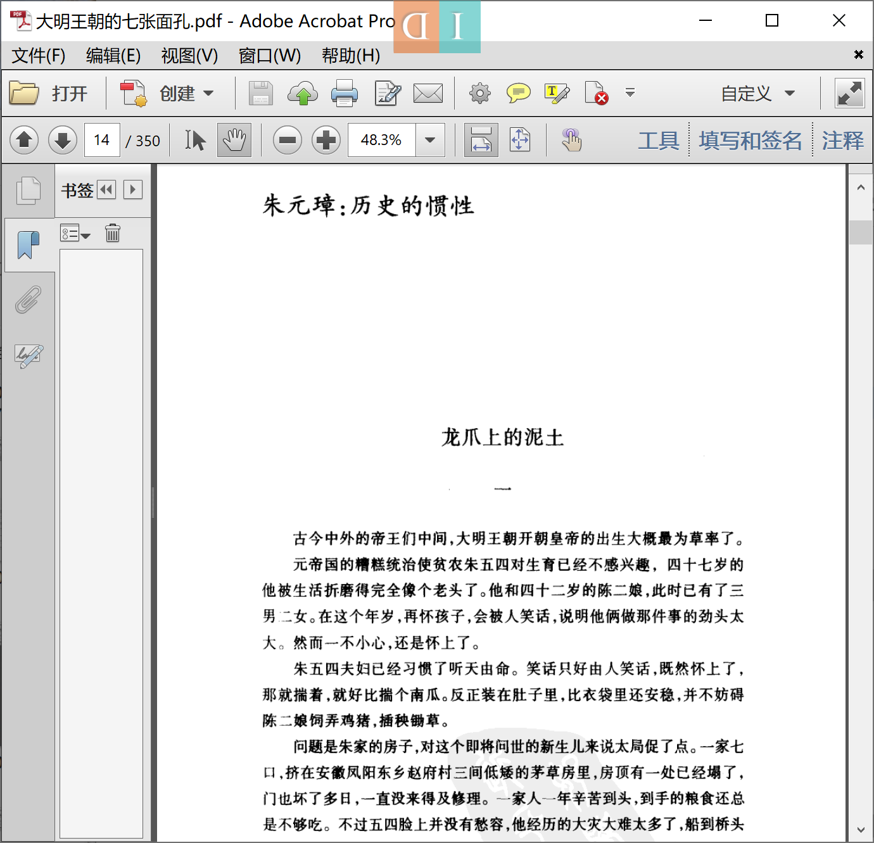Open the attachments paperclip panel
Screen dimensions: 874x843
[x=28, y=300]
